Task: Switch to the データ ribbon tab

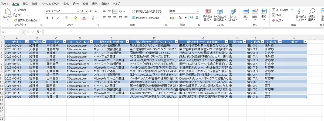Action: (76, 4)
